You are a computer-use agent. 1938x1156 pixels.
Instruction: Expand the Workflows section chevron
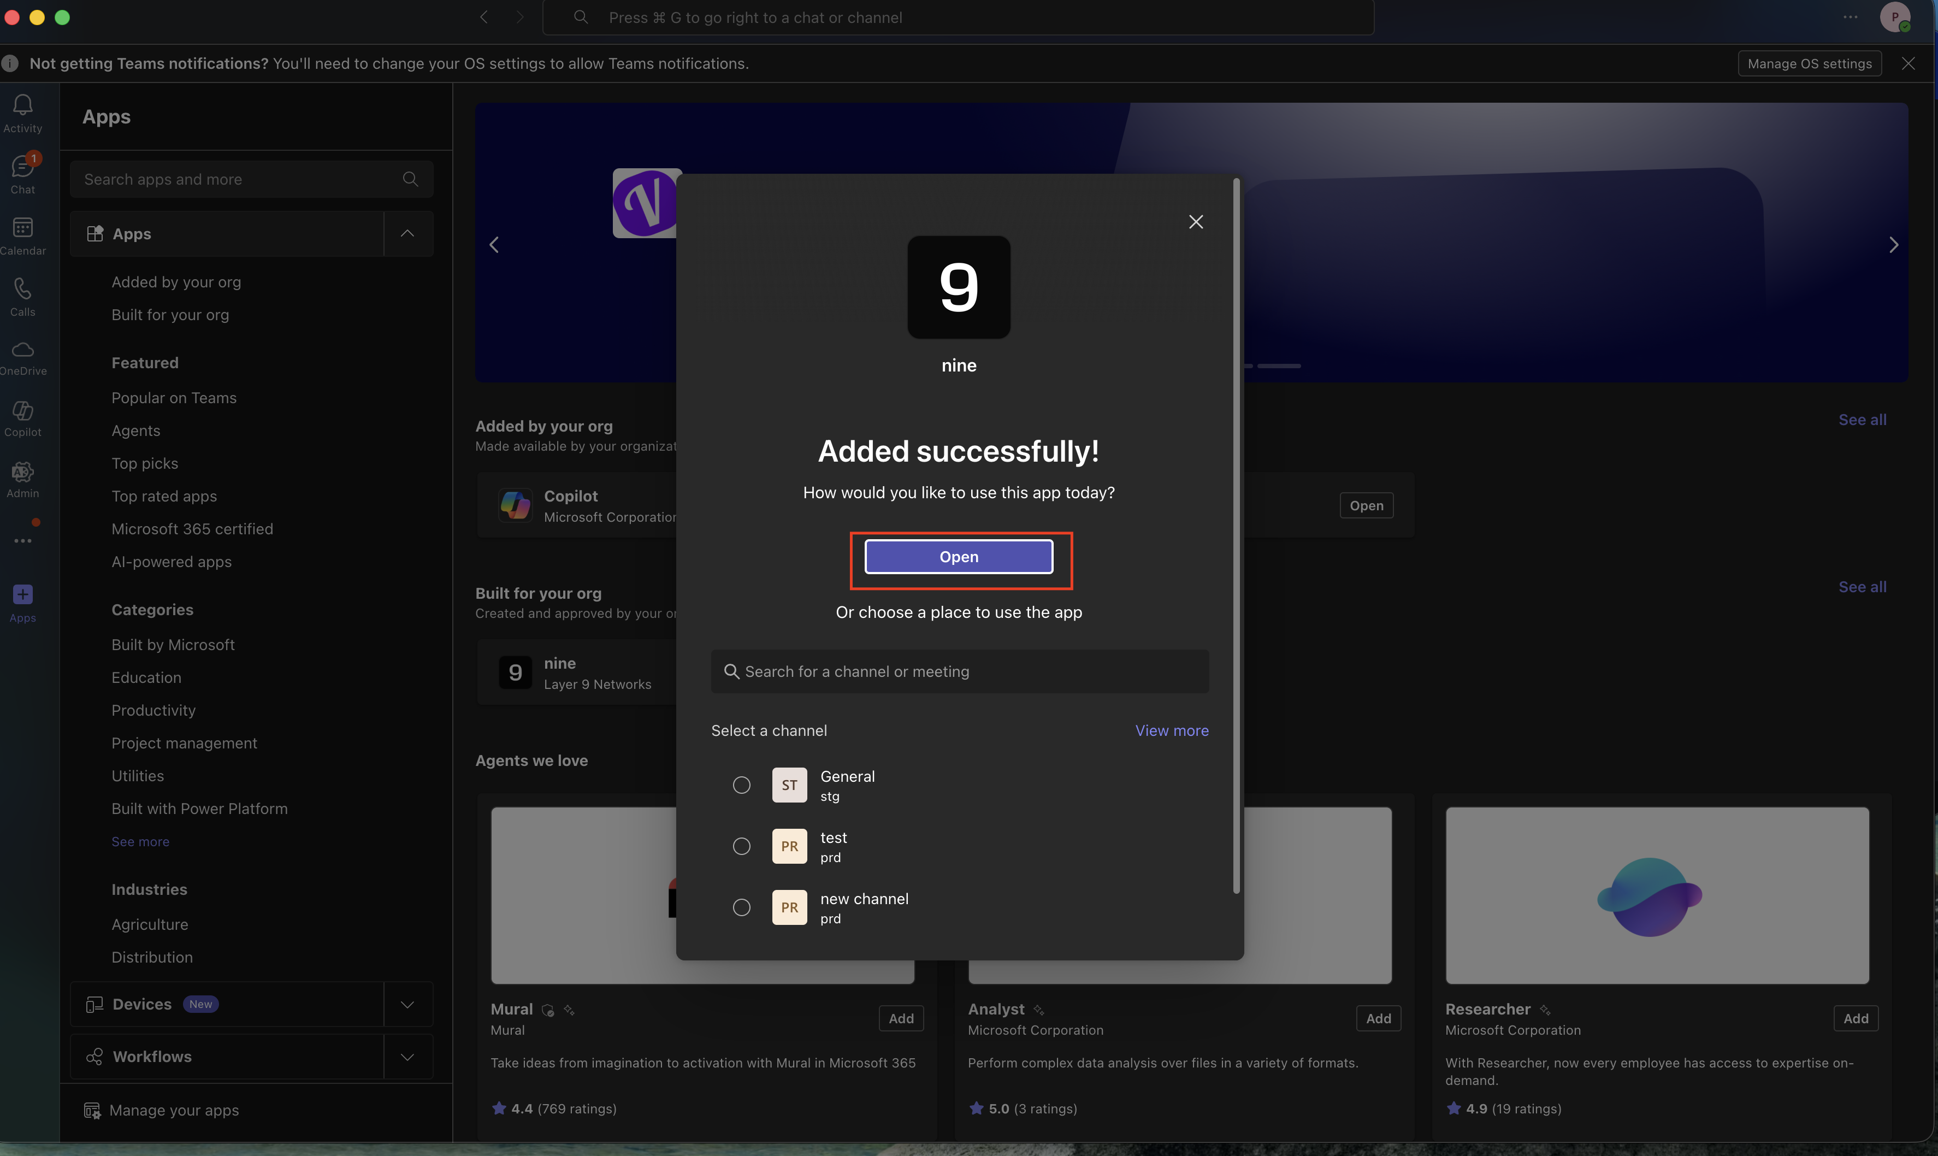407,1057
